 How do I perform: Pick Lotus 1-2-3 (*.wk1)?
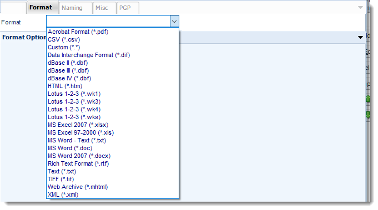(113, 94)
